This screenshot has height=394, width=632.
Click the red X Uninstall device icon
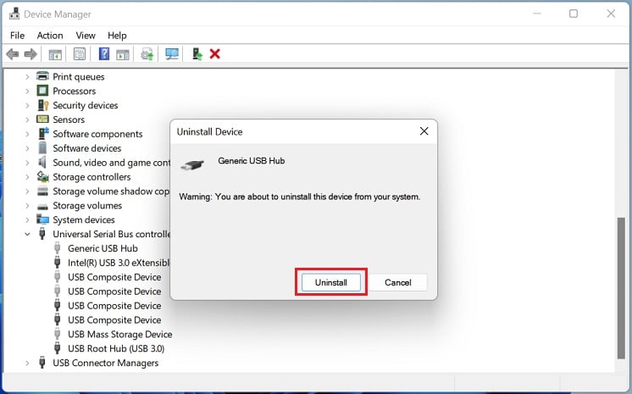coord(215,54)
